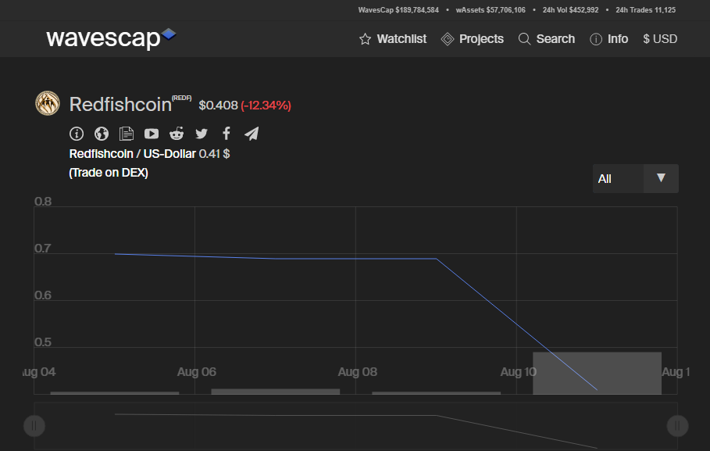Open the Redfishcoin YouTube icon
Image resolution: width=710 pixels, height=451 pixels.
click(152, 134)
